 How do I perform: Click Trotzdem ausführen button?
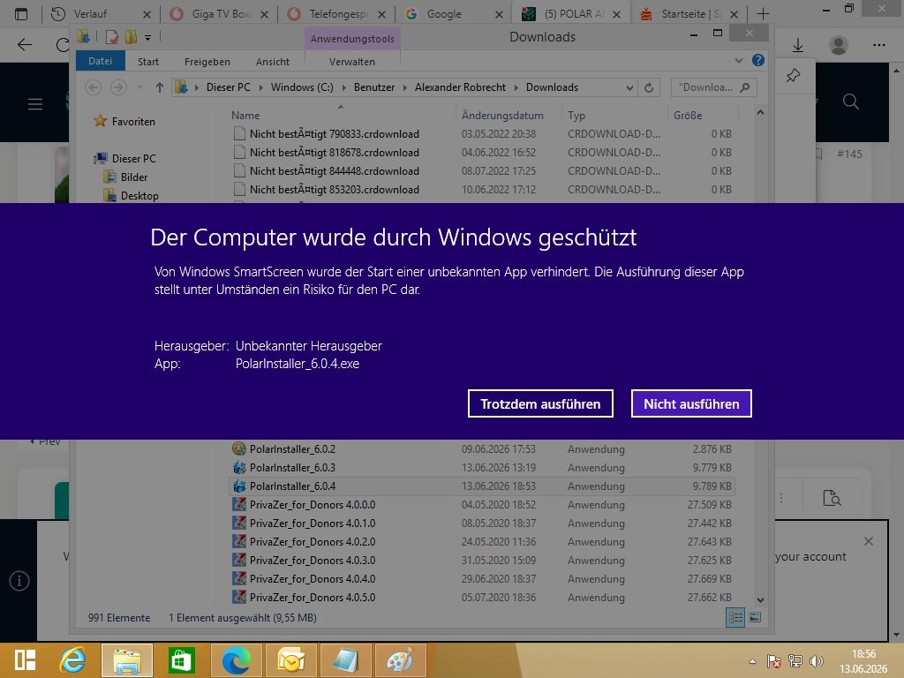click(540, 403)
